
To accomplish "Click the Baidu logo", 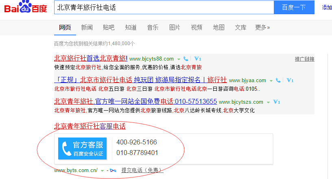I will tap(26, 8).
